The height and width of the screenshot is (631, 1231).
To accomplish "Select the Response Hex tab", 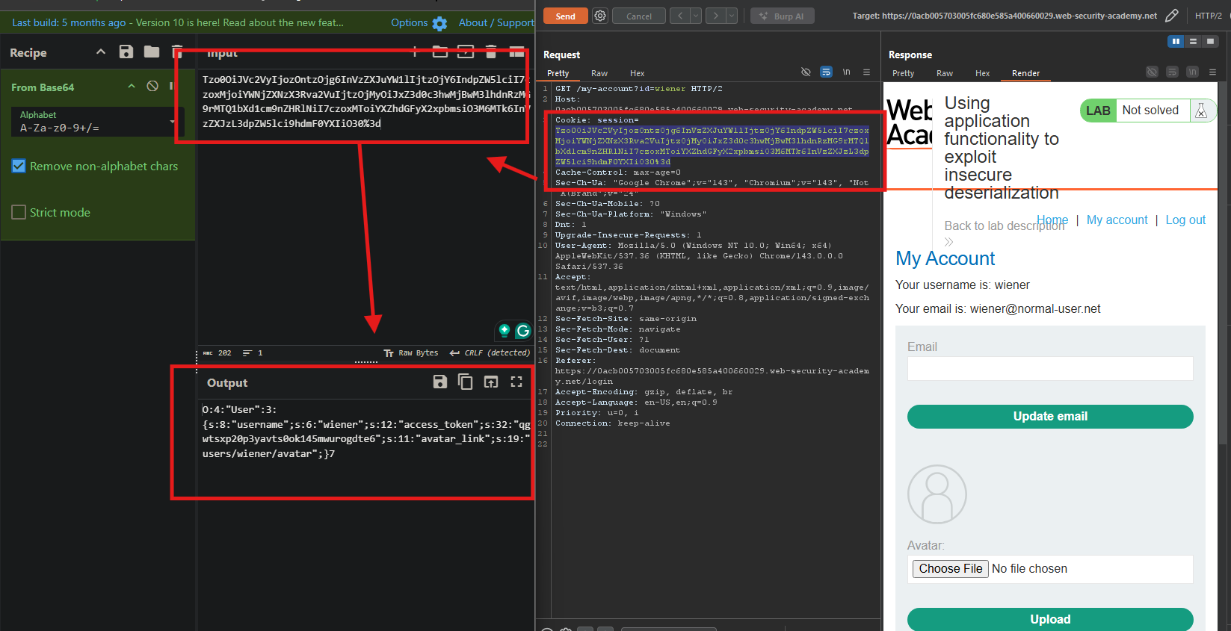I will point(982,73).
